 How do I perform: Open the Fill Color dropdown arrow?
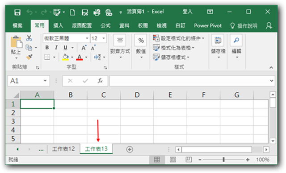click(x=72, y=58)
